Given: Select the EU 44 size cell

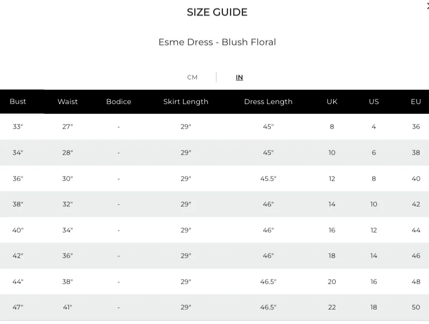Looking at the screenshot, I should (x=416, y=230).
